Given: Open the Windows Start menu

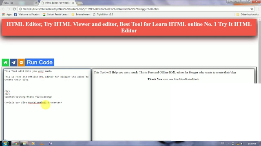Looking at the screenshot, I should (x=5, y=143).
